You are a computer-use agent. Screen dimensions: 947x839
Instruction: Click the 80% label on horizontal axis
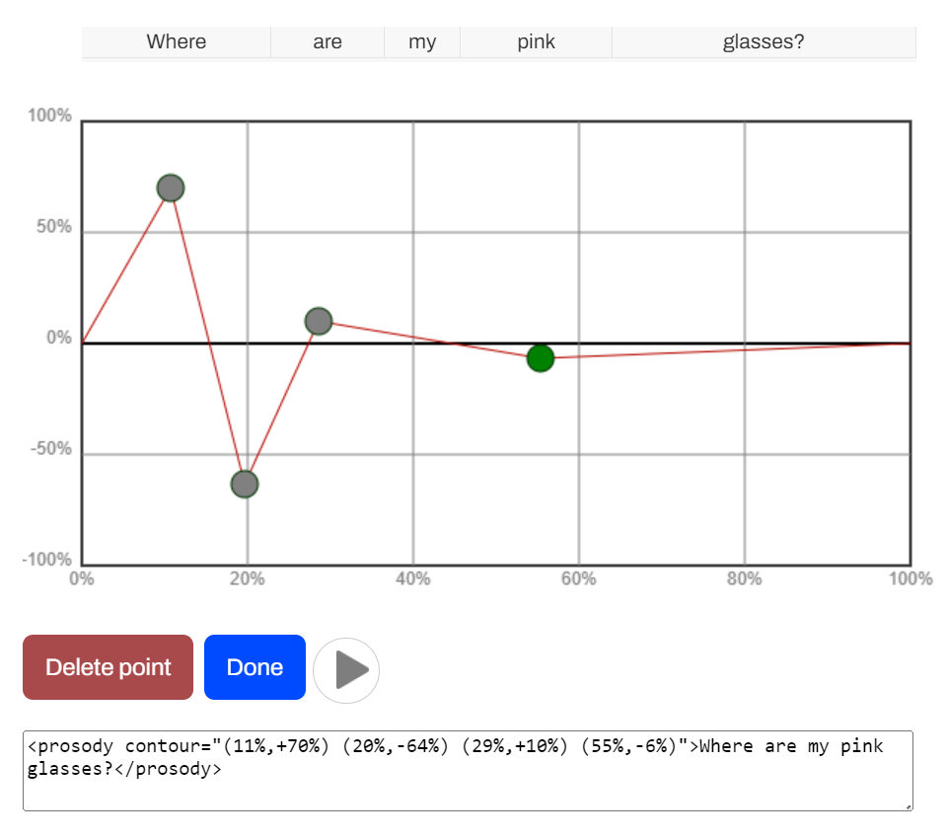click(x=744, y=579)
